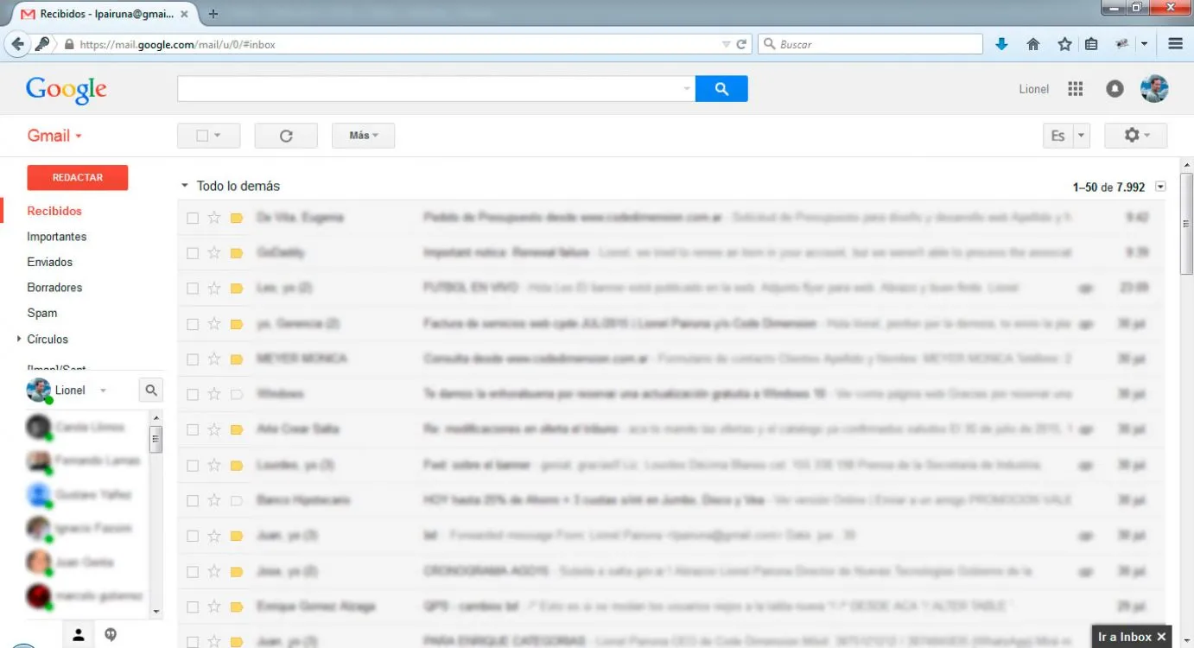
Task: Click the Ir a Inbox link
Action: click(1125, 637)
